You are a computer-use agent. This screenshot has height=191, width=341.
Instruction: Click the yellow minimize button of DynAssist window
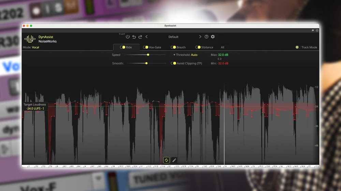point(27,26)
